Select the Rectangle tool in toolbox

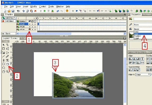pos(7,64)
